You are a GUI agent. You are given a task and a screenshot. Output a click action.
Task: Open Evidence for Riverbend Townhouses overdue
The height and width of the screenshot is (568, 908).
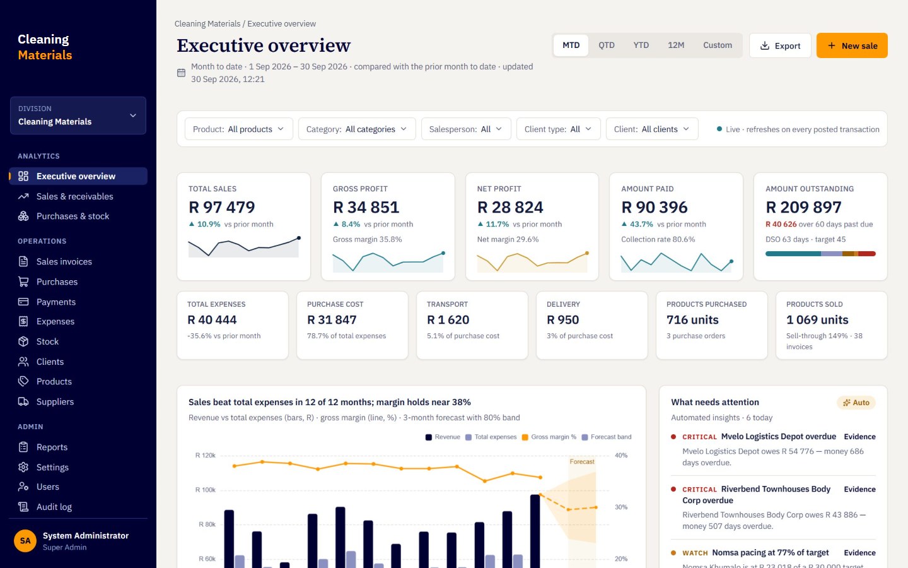pos(859,489)
